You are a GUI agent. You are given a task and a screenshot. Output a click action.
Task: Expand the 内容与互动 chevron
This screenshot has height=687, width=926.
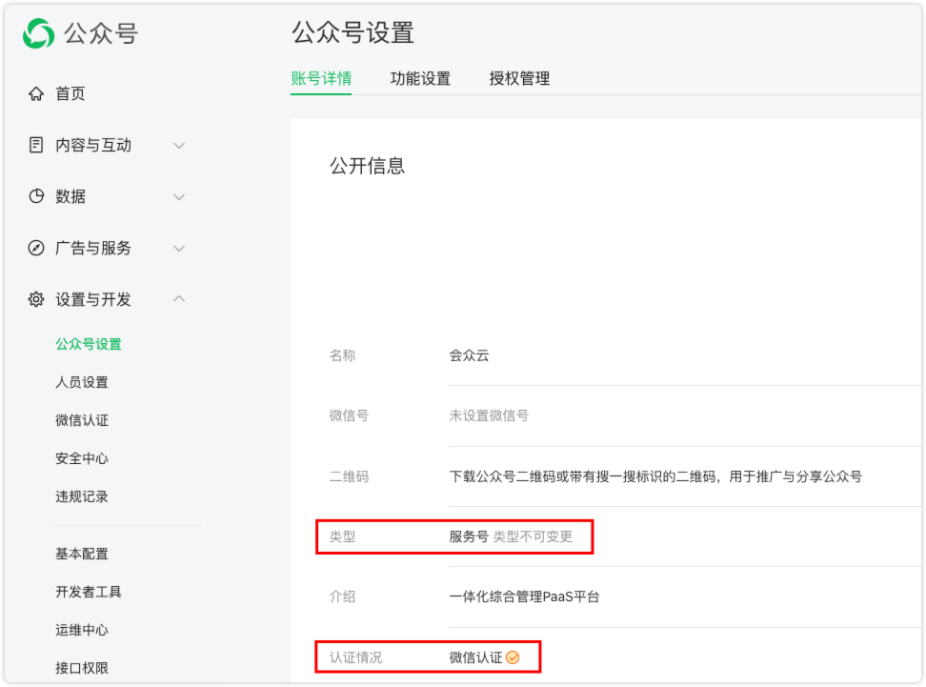[x=178, y=145]
